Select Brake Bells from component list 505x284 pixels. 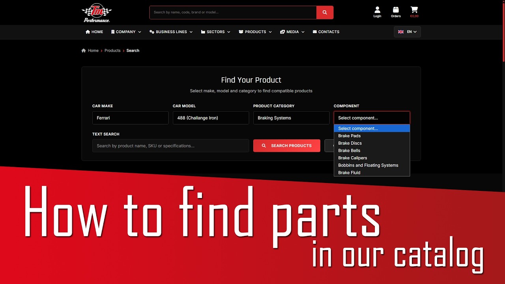pos(372,151)
